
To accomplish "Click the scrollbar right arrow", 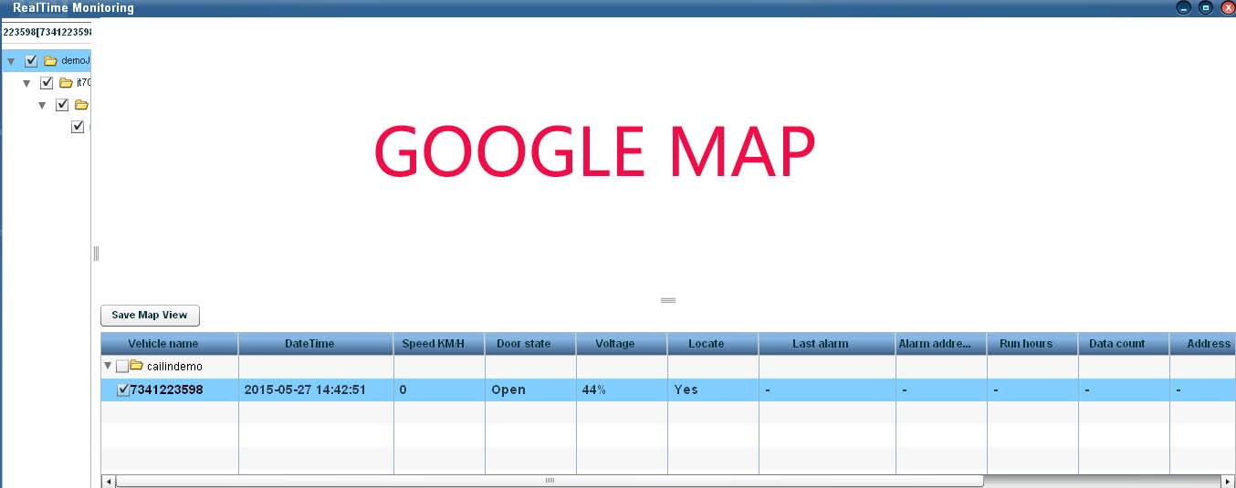I will [x=1228, y=481].
